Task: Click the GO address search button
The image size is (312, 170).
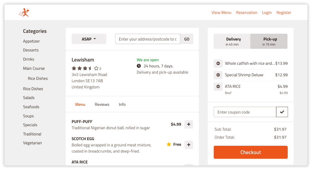Action: 187,39
